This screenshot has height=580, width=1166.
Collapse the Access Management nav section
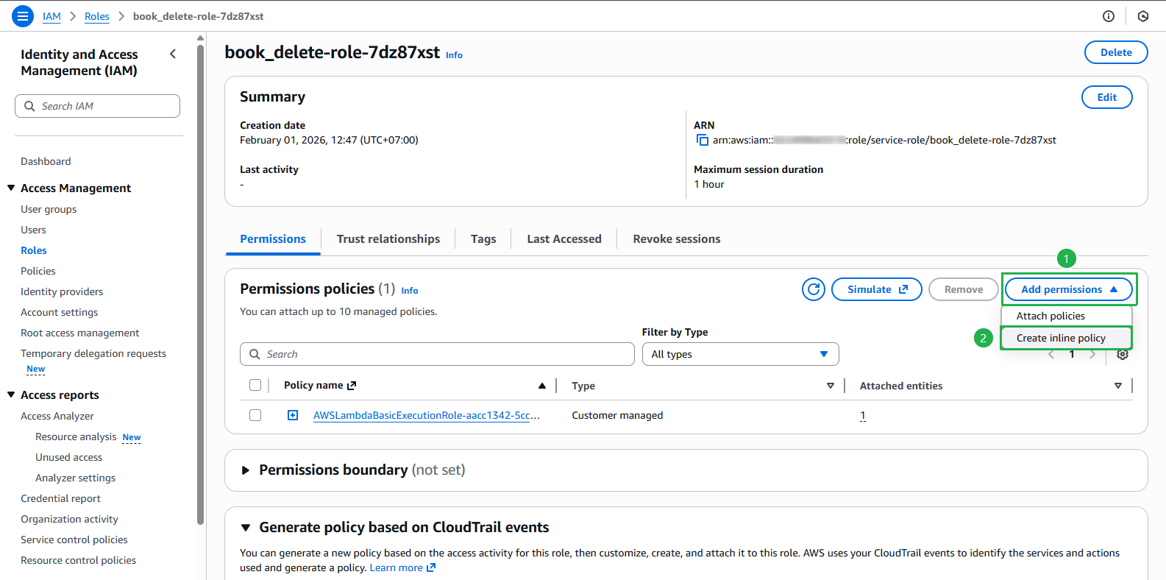[11, 188]
